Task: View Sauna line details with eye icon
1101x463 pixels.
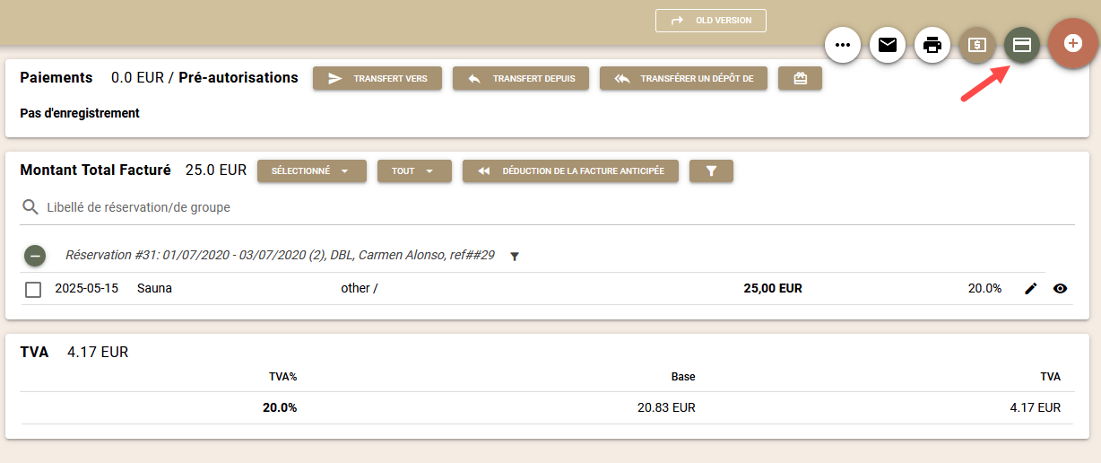Action: (1061, 288)
